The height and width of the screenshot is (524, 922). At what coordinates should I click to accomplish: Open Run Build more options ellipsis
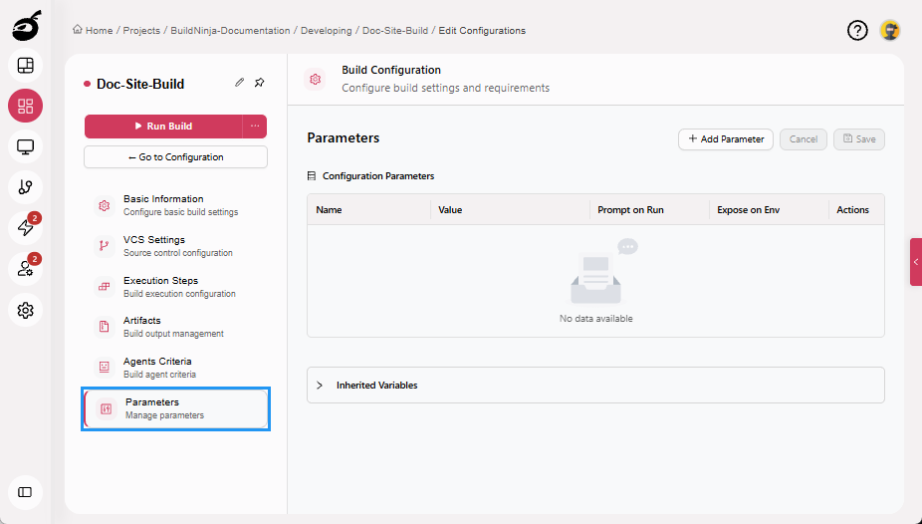point(255,126)
